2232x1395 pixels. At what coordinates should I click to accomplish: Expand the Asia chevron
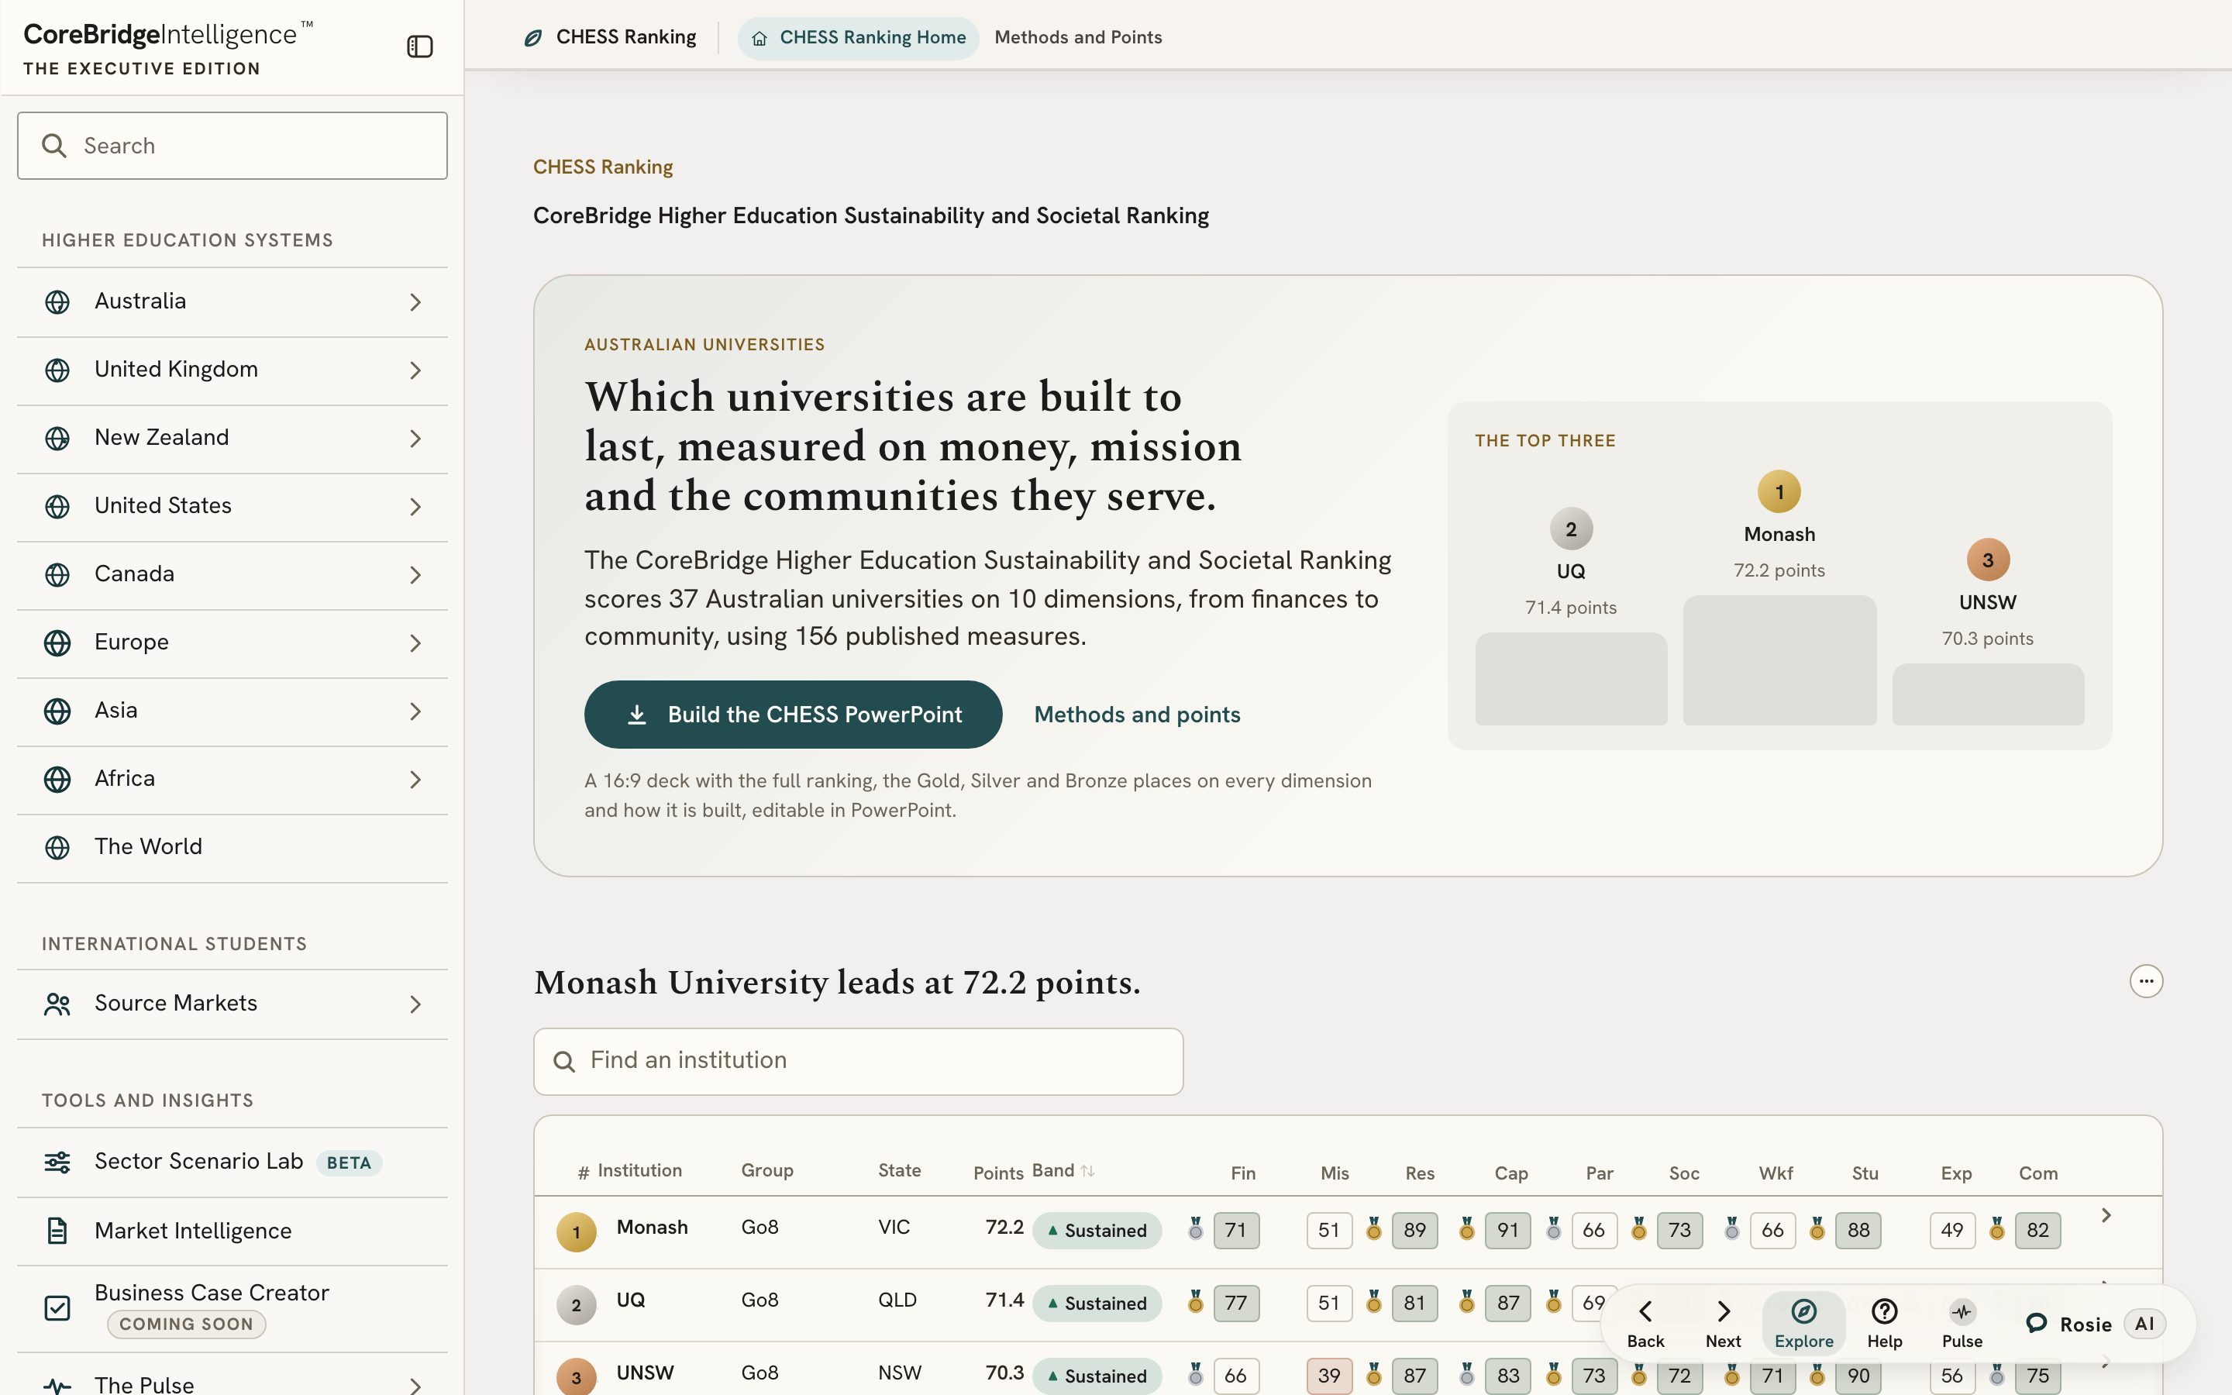tap(415, 711)
